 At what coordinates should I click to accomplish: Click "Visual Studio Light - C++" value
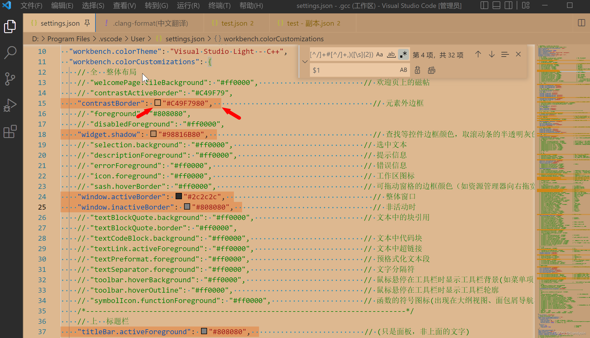(227, 51)
